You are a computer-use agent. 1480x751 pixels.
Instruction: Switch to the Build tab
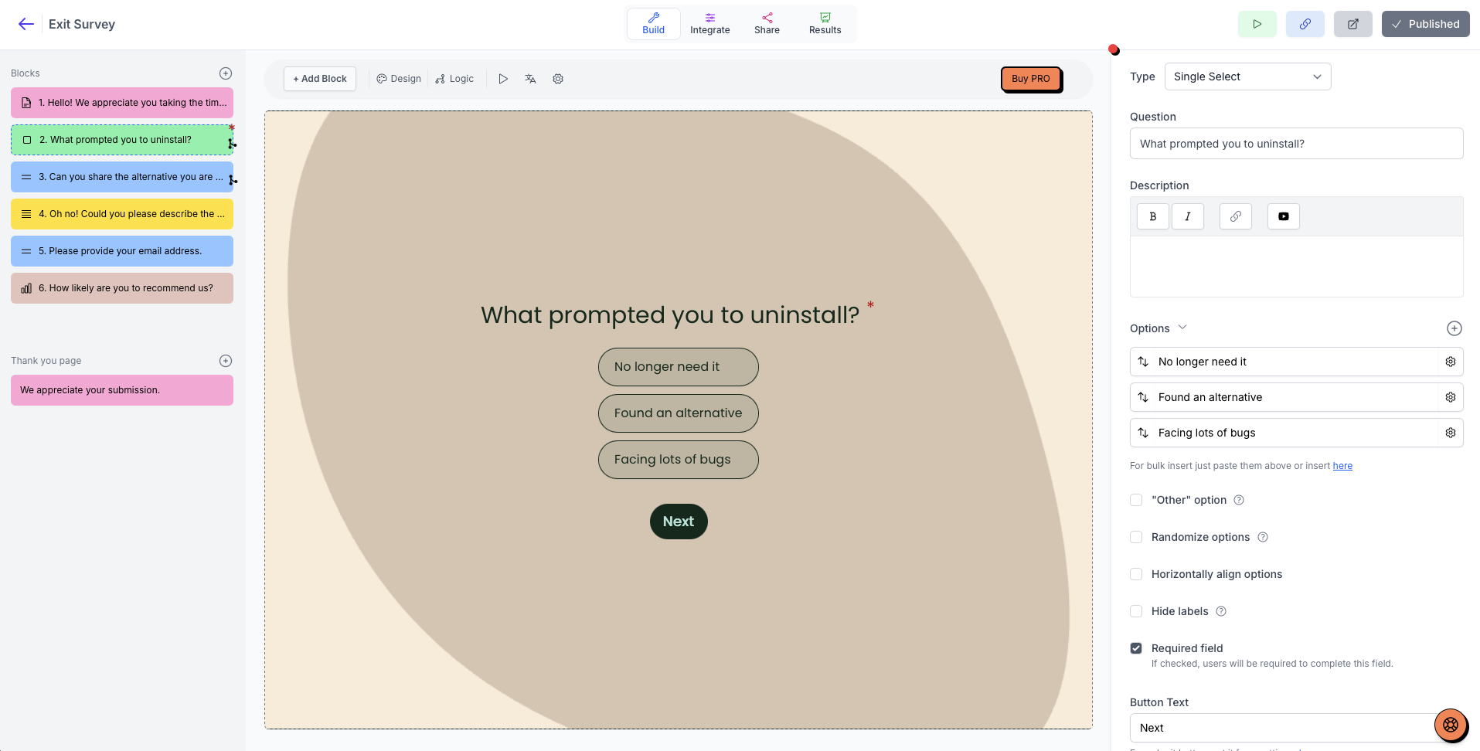(x=654, y=24)
